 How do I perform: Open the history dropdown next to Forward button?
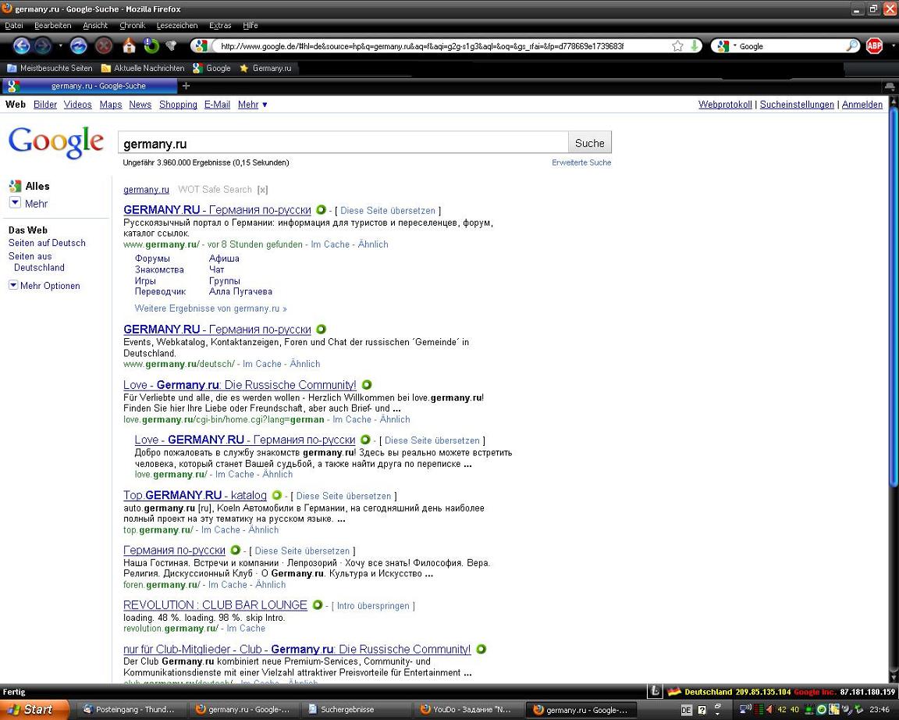(60, 46)
